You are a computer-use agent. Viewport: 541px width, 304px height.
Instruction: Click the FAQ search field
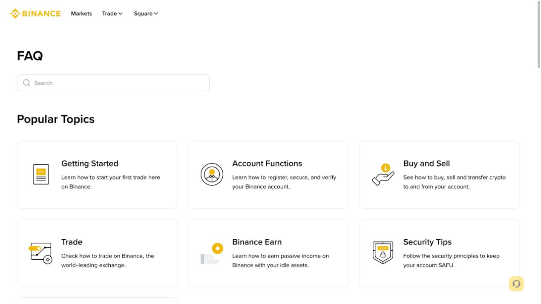point(113,83)
